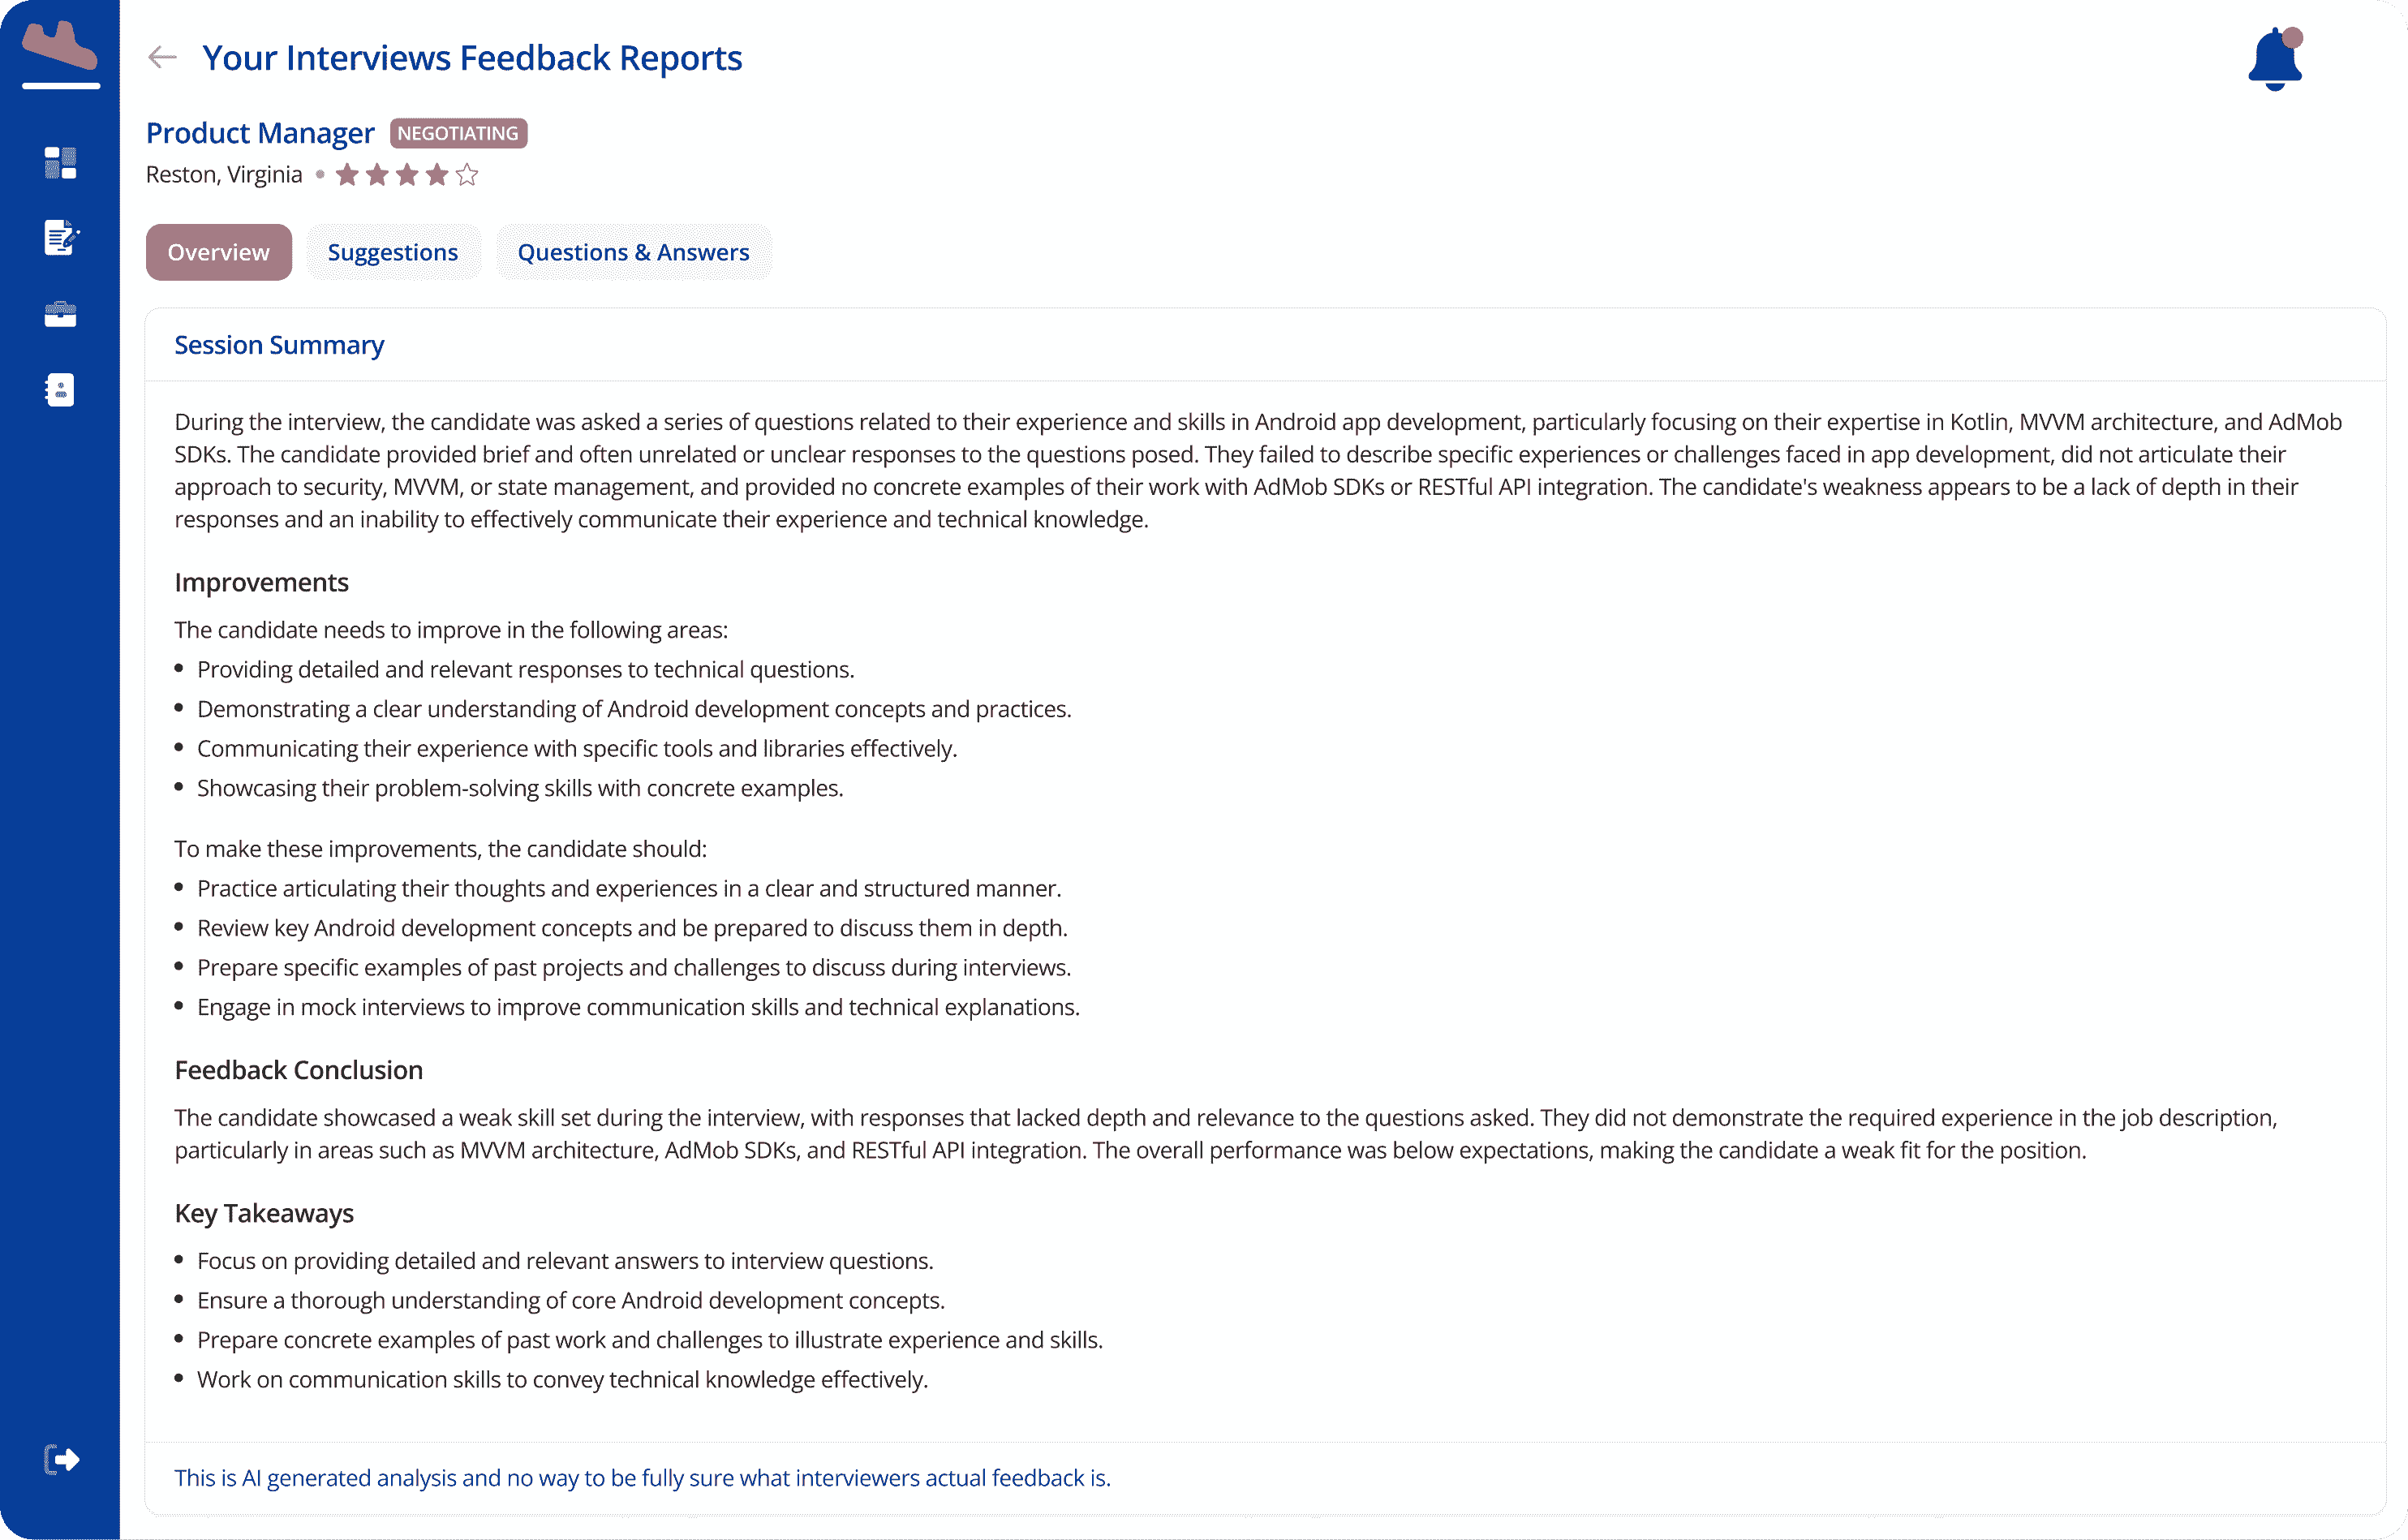Click the Product Manager job title
Image resolution: width=2408 pixels, height=1540 pixels.
(x=260, y=133)
